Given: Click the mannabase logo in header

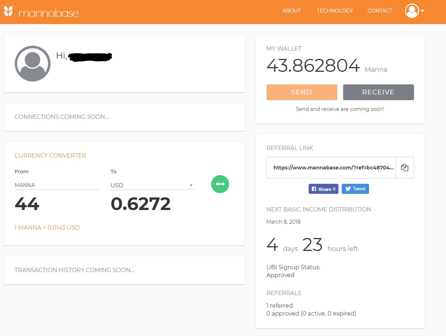Looking at the screenshot, I should tap(41, 11).
